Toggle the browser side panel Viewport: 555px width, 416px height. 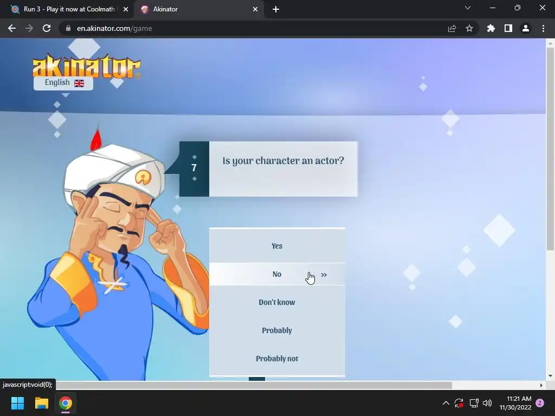[x=508, y=28]
